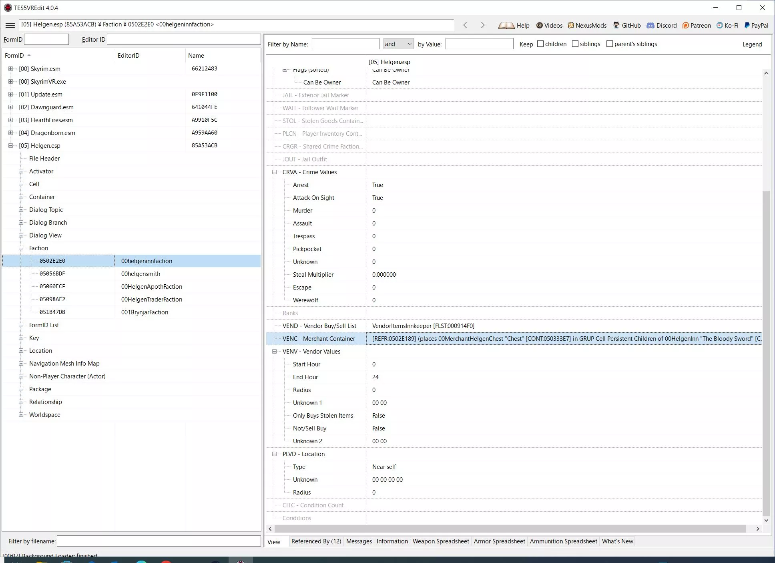Image resolution: width=775 pixels, height=563 pixels.
Task: Click the record path address bar
Action: click(237, 24)
